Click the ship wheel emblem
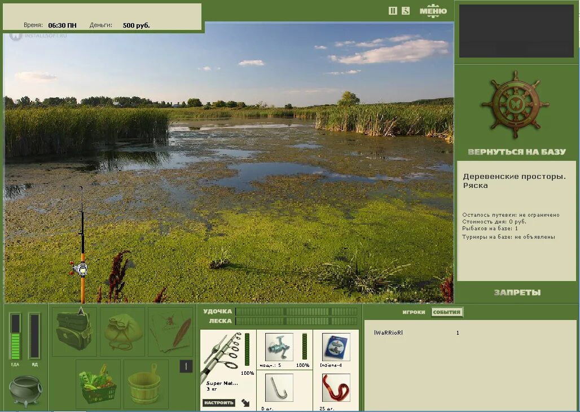Screen dimensions: 580x412 (515, 105)
